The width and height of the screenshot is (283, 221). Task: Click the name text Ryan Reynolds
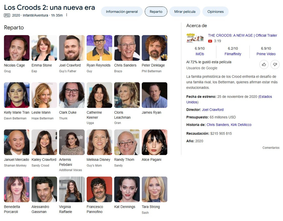point(98,65)
